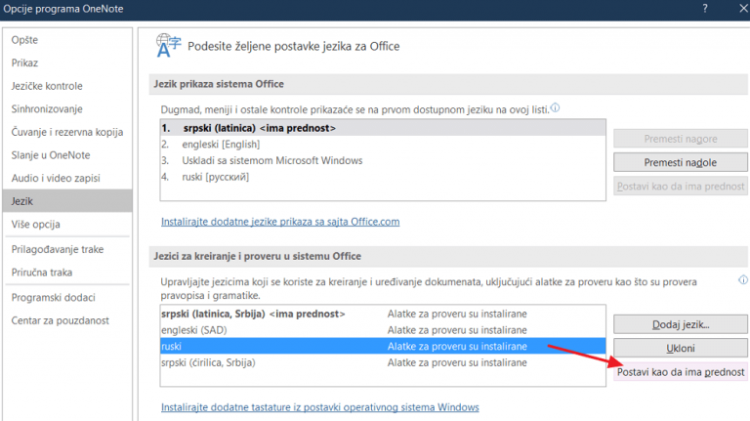Open the Opšte options category
This screenshot has width=750, height=421.
click(x=24, y=40)
